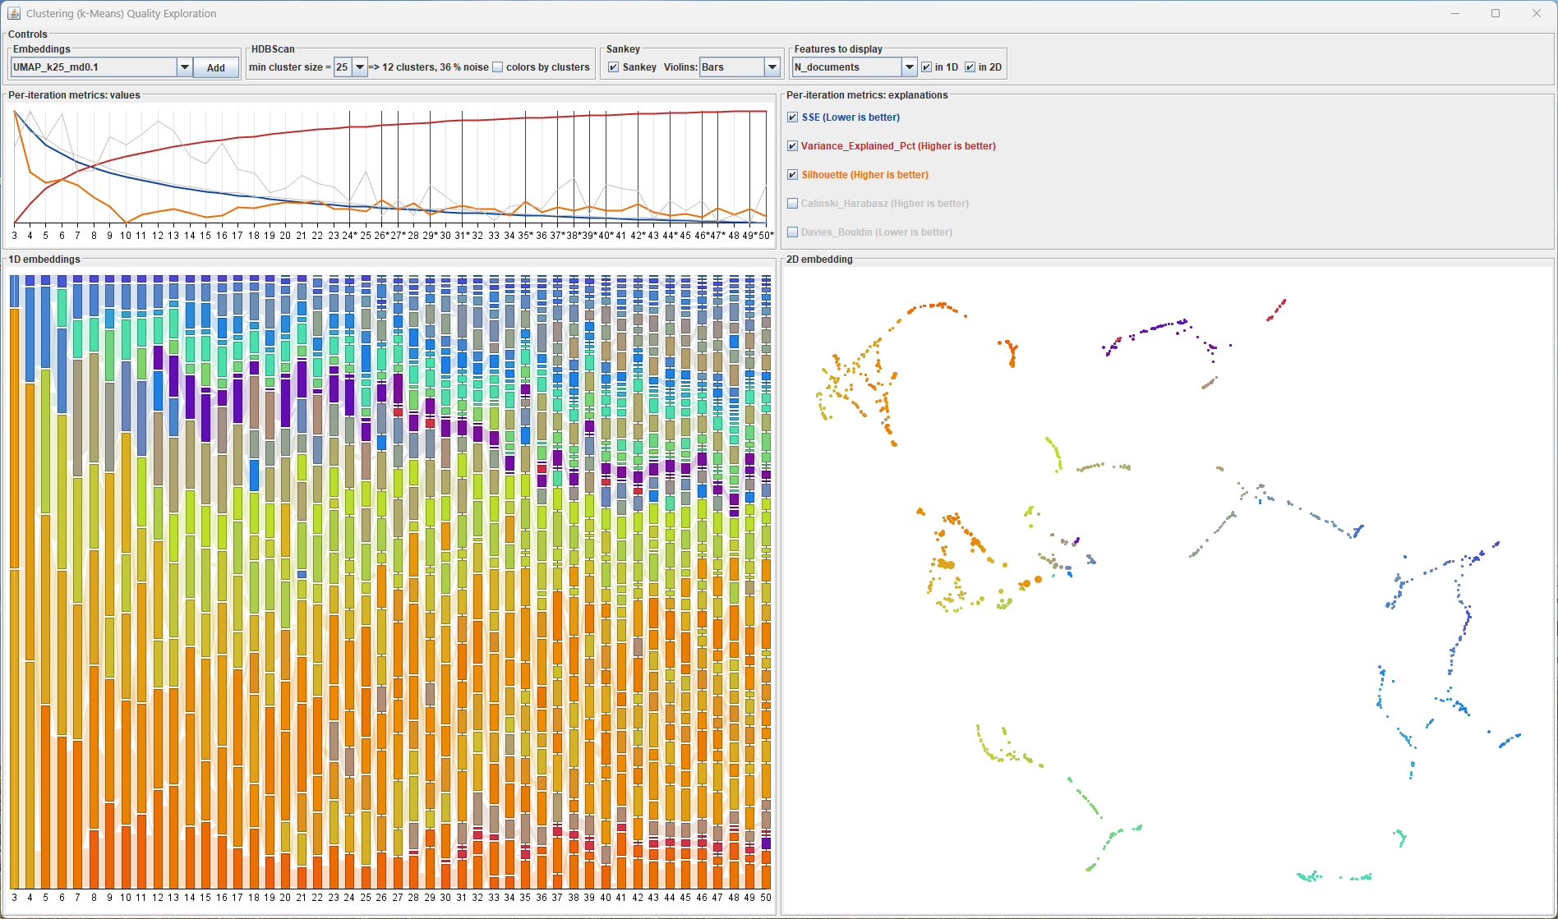The width and height of the screenshot is (1558, 919).
Task: Uncheck the SSE metric checkbox
Action: coord(793,117)
